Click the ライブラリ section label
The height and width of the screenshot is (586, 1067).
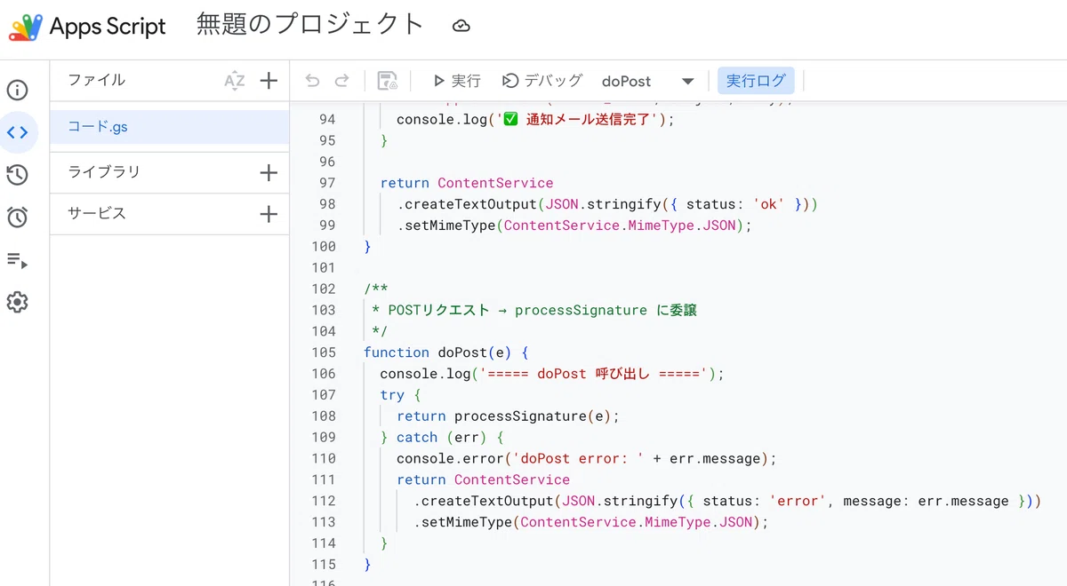(104, 172)
